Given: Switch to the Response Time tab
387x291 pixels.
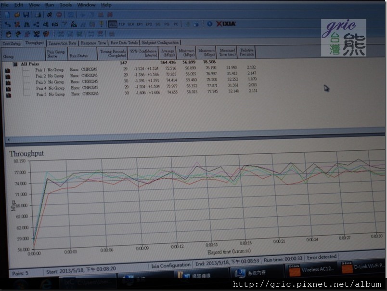Looking at the screenshot, I should click(x=93, y=43).
